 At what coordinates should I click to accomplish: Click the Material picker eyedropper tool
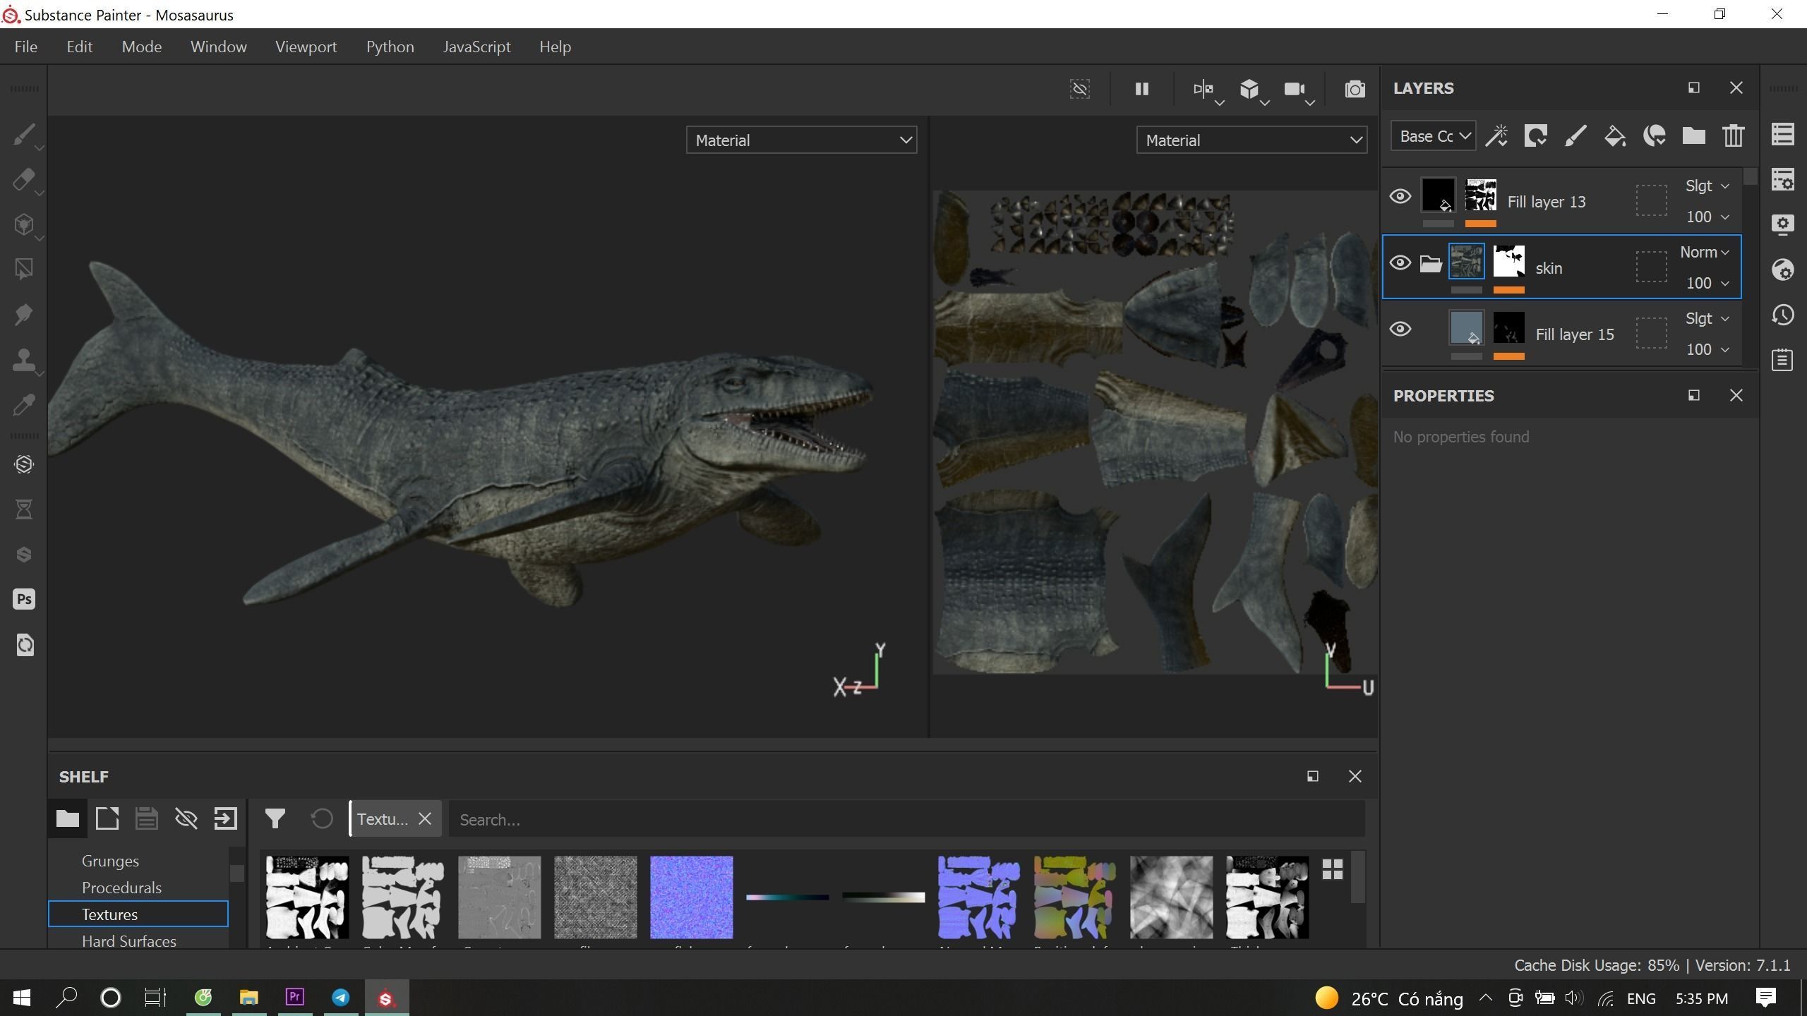23,405
